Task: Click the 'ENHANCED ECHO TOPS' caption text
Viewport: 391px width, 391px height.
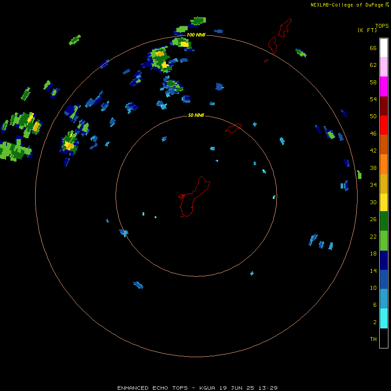Action: click(152, 388)
